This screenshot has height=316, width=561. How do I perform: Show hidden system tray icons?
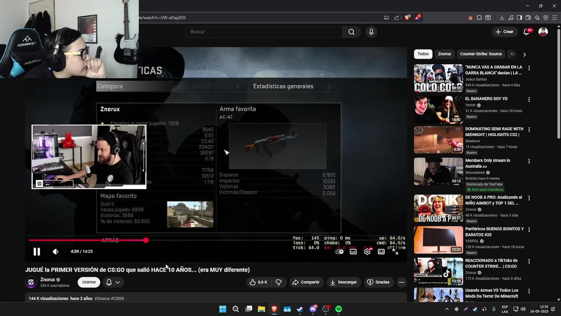[x=447, y=309]
